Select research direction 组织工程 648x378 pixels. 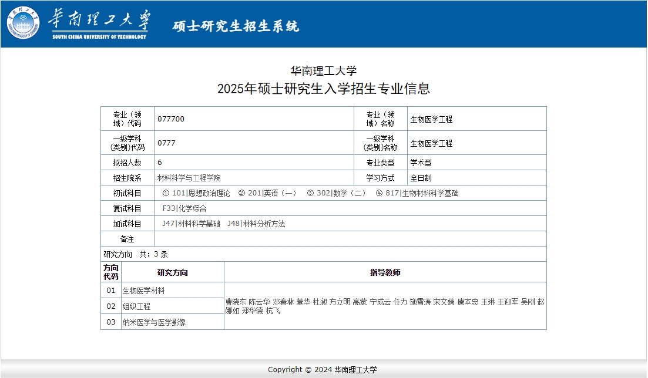coord(136,306)
